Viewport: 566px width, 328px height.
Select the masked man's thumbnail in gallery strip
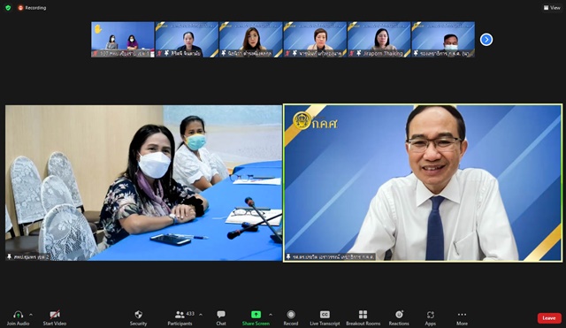(443, 39)
